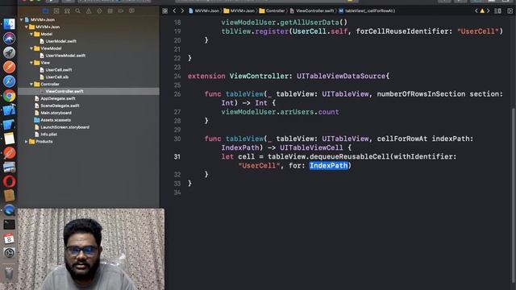Open the Issue navigator warning triangle

(89, 10)
